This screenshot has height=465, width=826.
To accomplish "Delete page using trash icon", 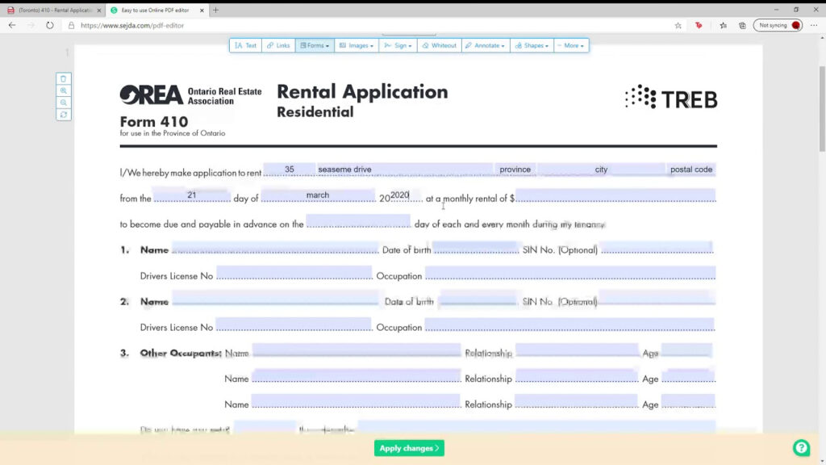I will (63, 79).
